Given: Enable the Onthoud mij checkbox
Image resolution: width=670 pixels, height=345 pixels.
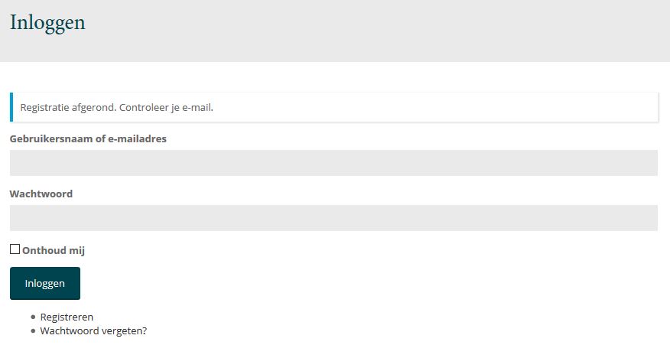Looking at the screenshot, I should coord(15,249).
